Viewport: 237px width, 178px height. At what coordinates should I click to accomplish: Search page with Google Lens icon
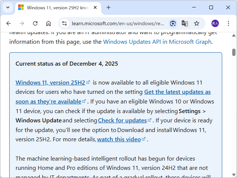pos(173,23)
